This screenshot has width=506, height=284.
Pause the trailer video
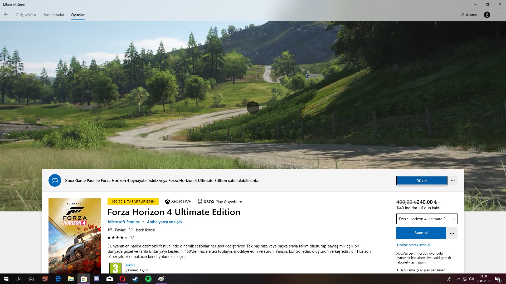(x=253, y=108)
